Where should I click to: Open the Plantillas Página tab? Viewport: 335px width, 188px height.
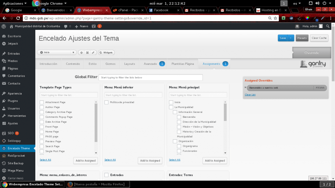183,64
